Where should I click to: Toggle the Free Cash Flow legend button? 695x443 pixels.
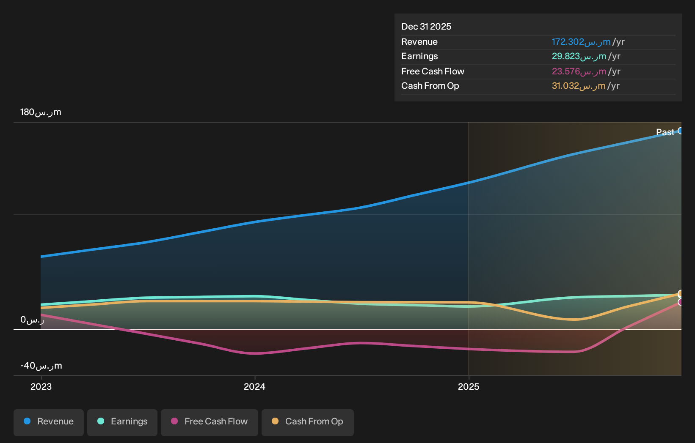tap(210, 422)
